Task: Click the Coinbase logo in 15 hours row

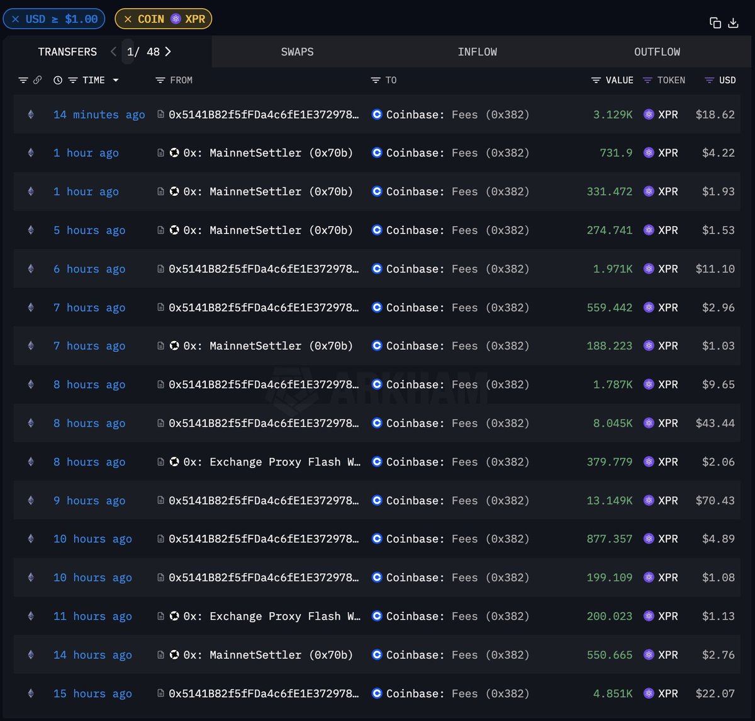Action: (377, 693)
